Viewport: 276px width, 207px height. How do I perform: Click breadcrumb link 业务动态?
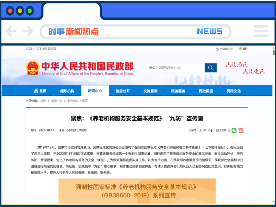click(73, 101)
